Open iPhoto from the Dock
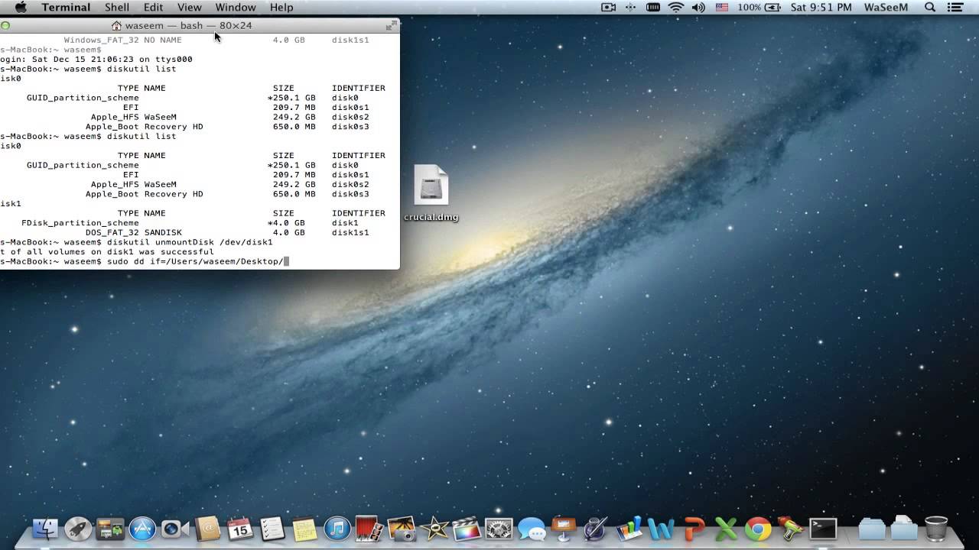 [402, 528]
